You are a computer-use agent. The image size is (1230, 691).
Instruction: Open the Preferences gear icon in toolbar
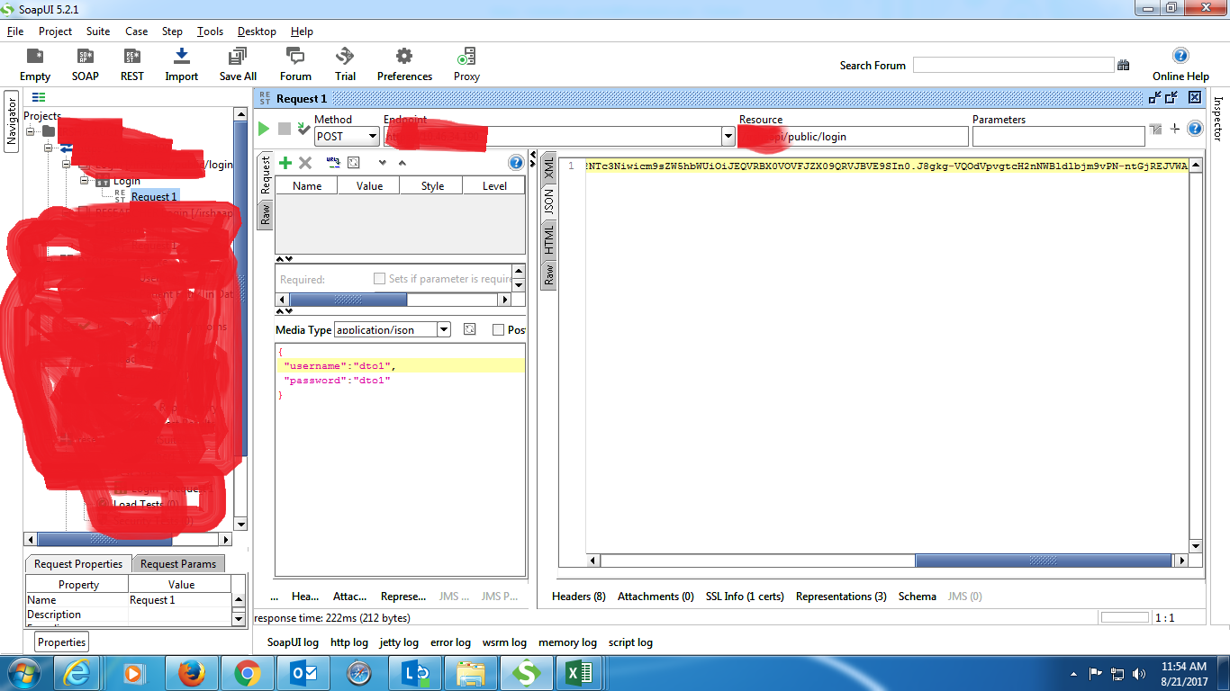(x=404, y=57)
